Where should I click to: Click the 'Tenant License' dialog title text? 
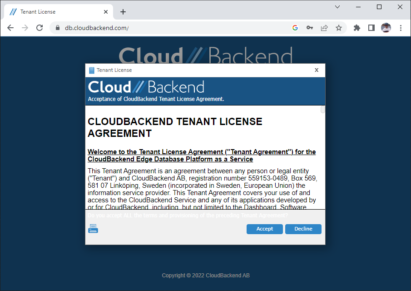114,70
